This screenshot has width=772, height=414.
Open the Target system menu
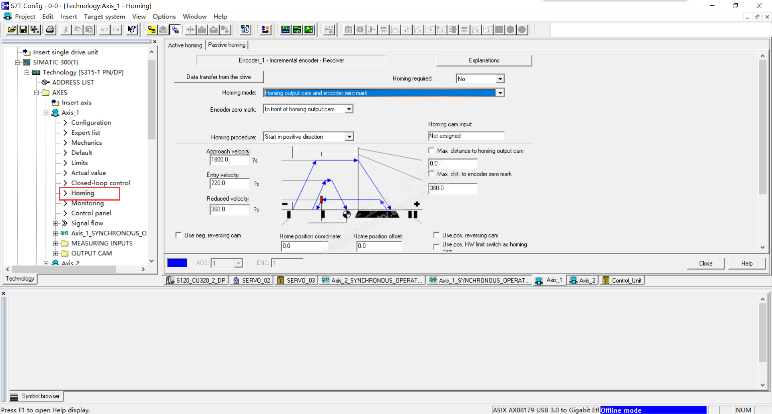pyautogui.click(x=105, y=16)
